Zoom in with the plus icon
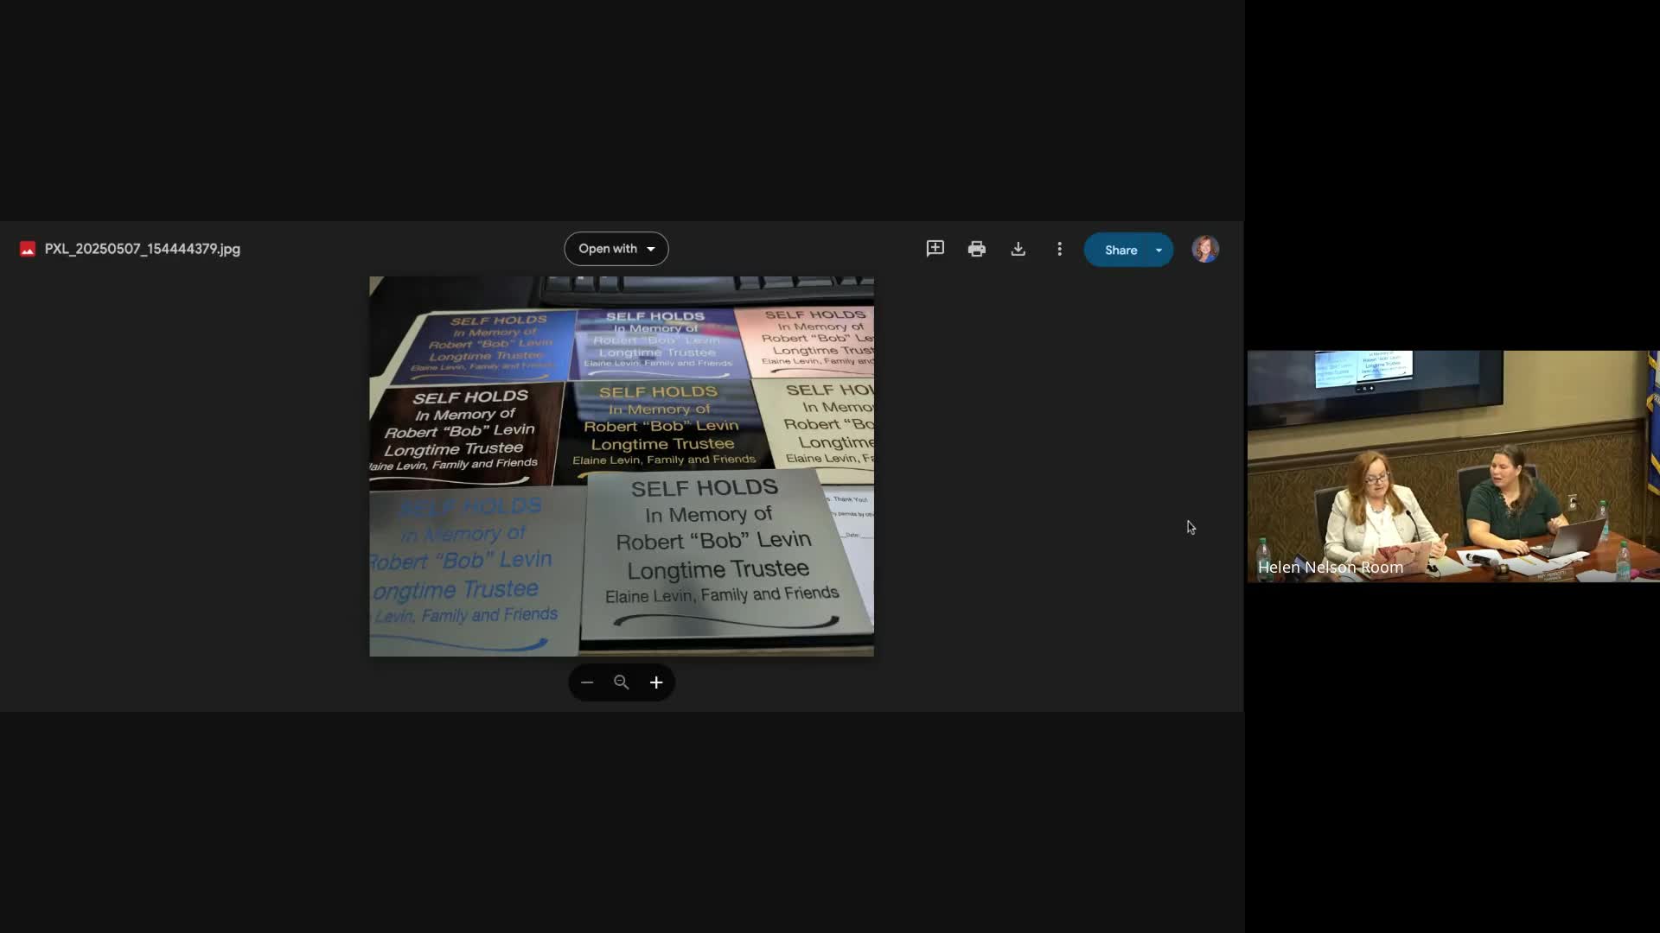 [x=656, y=682]
